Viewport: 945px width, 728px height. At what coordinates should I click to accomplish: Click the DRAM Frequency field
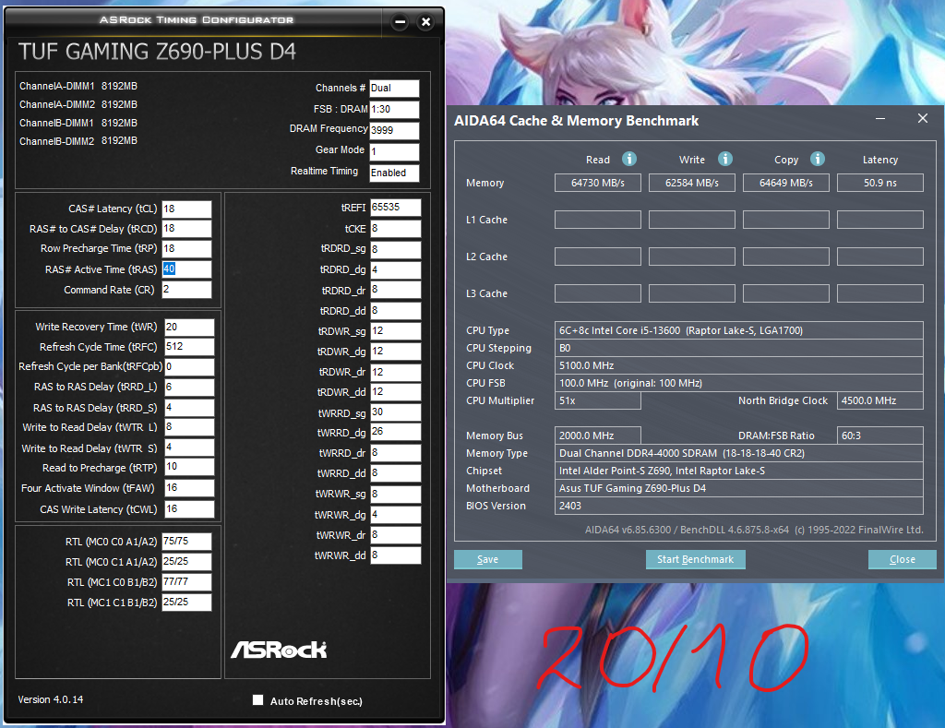point(394,131)
